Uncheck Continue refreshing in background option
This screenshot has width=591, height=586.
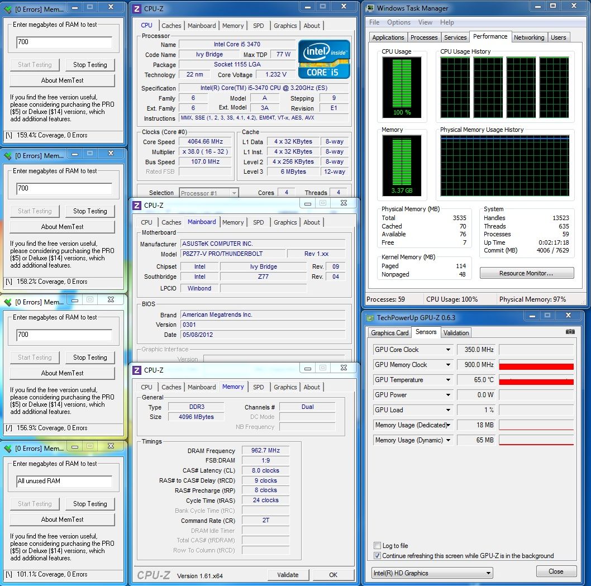click(x=377, y=556)
